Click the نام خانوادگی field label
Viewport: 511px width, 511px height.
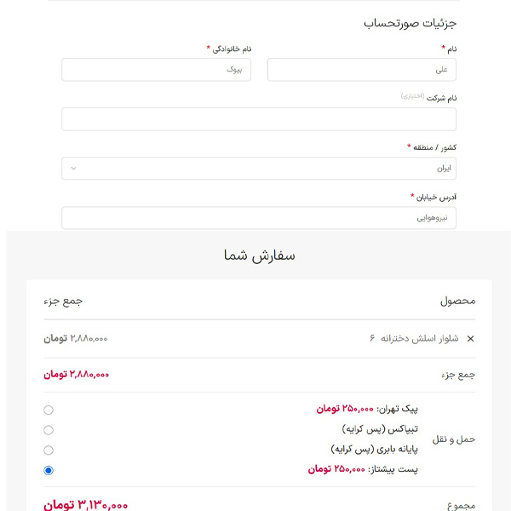(x=231, y=49)
